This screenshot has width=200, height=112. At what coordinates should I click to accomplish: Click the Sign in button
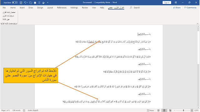[x=167, y=2]
